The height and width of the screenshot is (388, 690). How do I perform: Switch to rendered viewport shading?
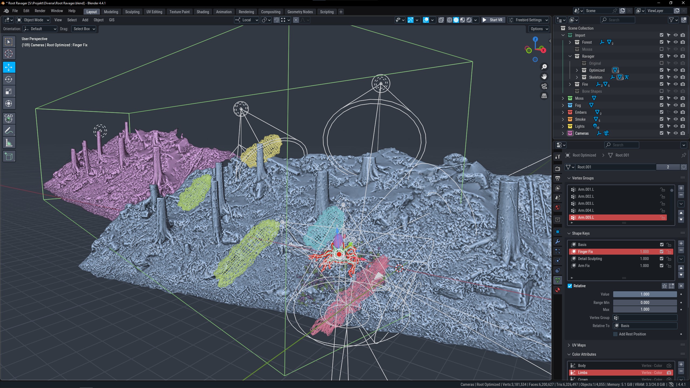469,20
